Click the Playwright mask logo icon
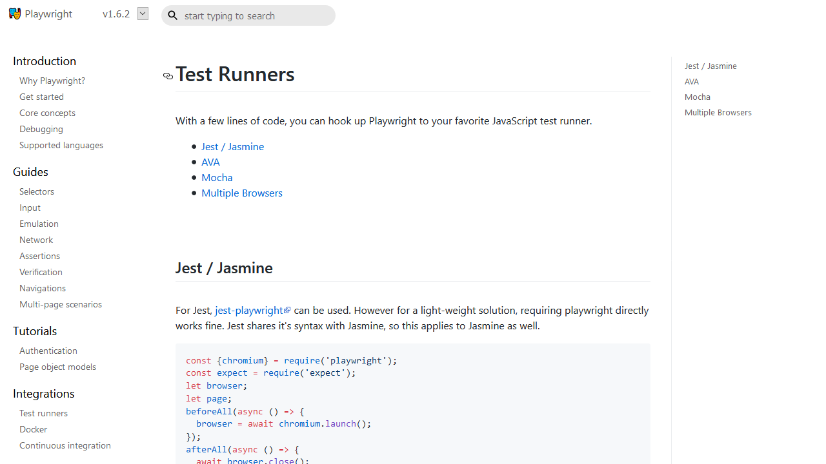Image resolution: width=826 pixels, height=464 pixels. [15, 14]
